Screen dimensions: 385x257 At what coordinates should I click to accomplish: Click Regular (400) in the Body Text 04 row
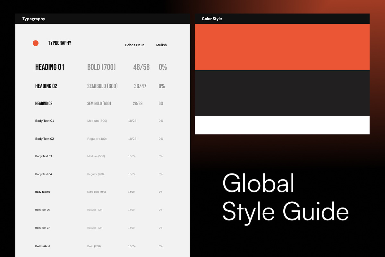click(96, 174)
